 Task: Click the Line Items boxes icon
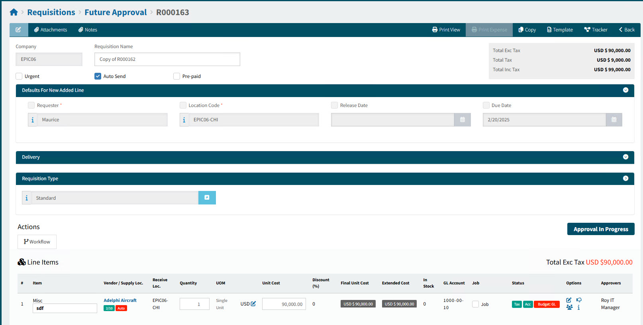click(22, 262)
